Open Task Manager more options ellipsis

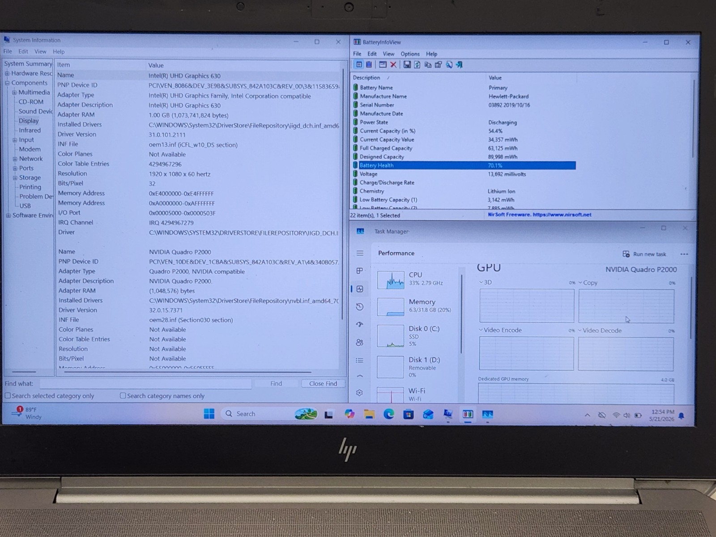click(684, 254)
